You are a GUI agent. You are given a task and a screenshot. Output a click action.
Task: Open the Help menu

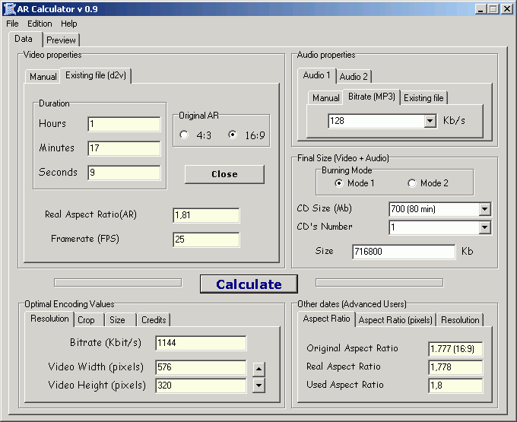[69, 24]
